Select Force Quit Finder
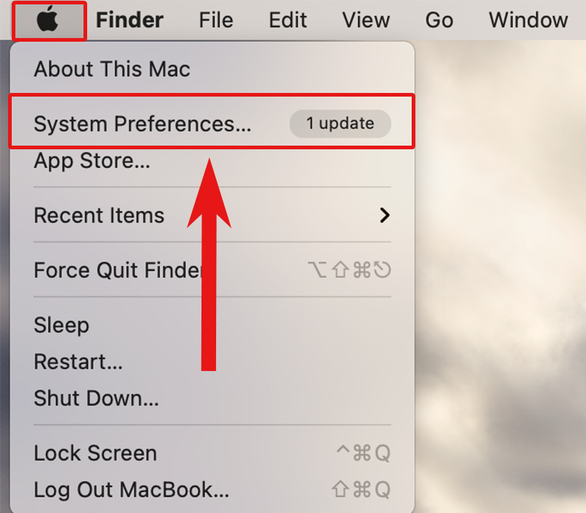586x513 pixels. 212,270
